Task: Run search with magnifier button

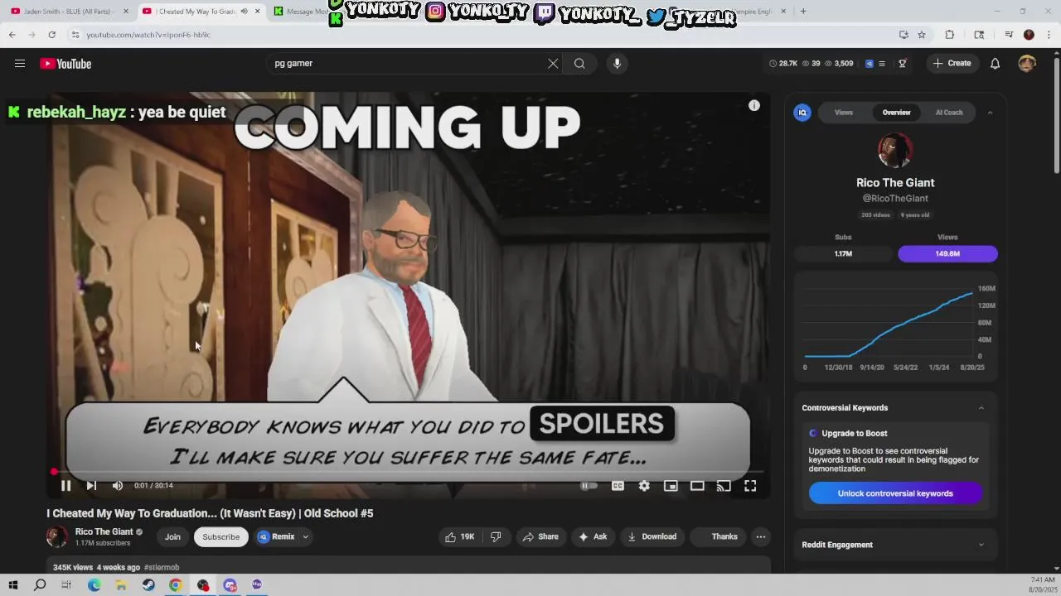Action: click(x=579, y=64)
